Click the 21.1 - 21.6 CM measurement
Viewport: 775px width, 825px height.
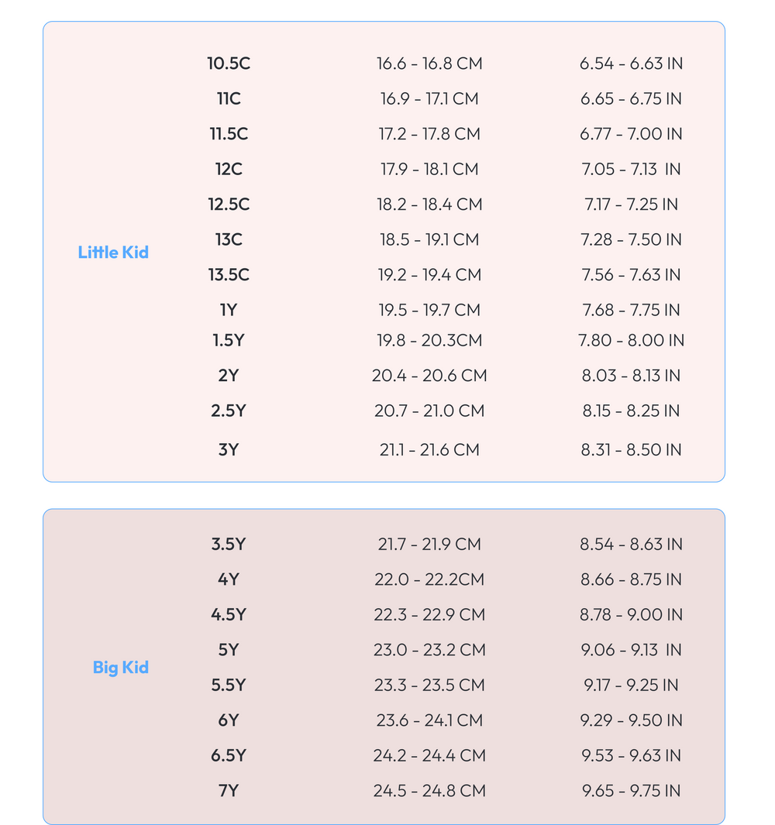point(429,450)
